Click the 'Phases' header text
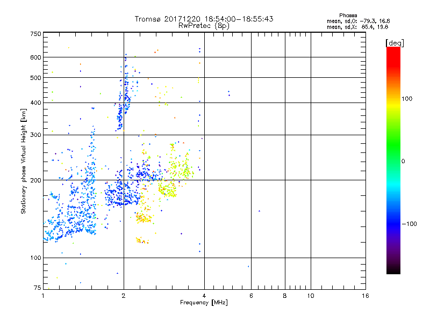Viewport: 430px width, 322px height. point(348,16)
